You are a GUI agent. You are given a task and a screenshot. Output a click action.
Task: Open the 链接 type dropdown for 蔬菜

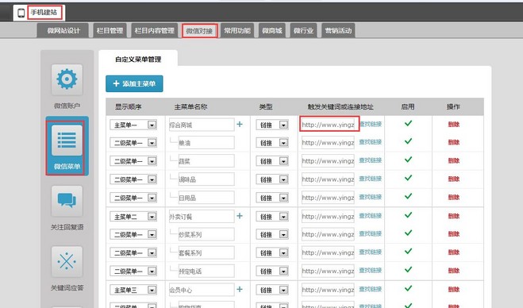(272, 161)
